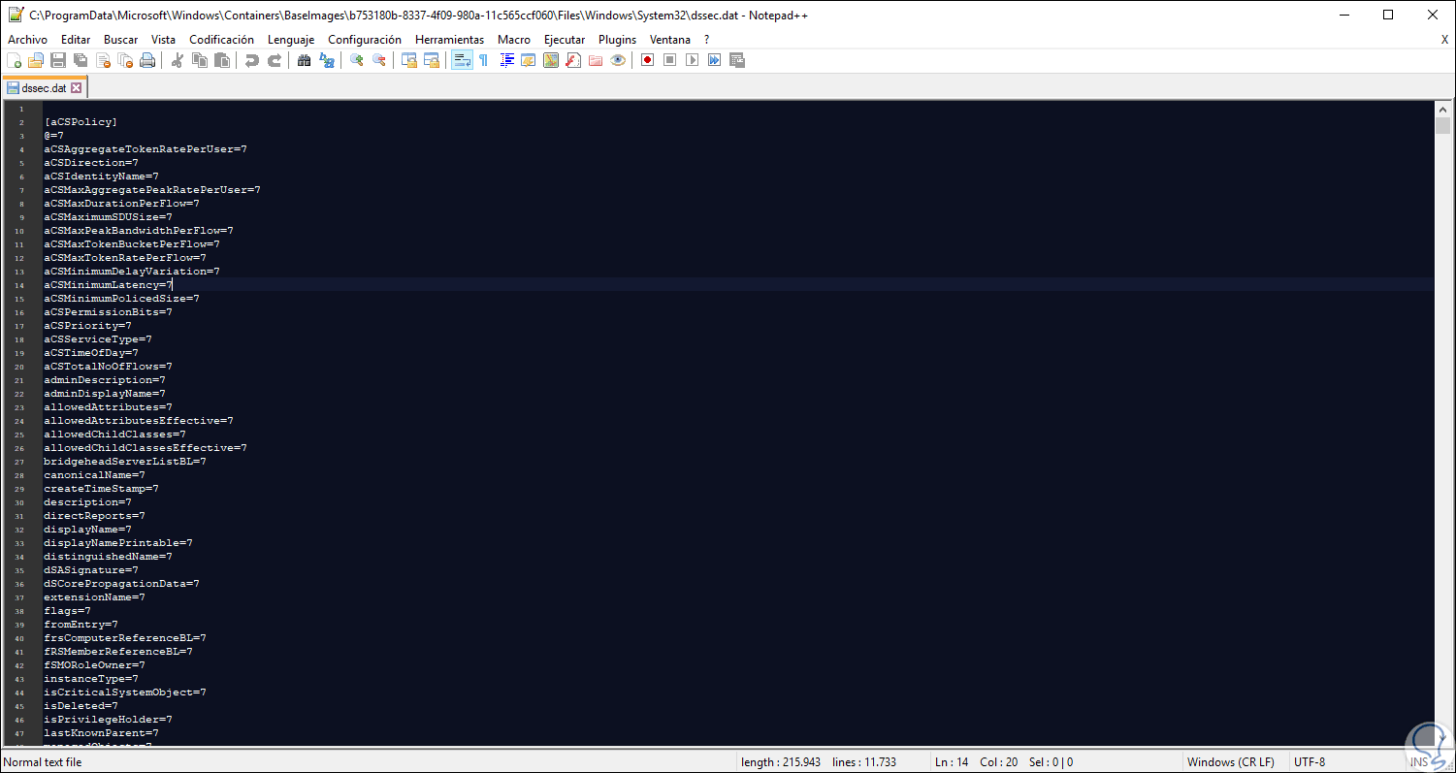Screen dimensions: 1456x773
Task: Open Replace dialog icon
Action: pyautogui.click(x=327, y=60)
